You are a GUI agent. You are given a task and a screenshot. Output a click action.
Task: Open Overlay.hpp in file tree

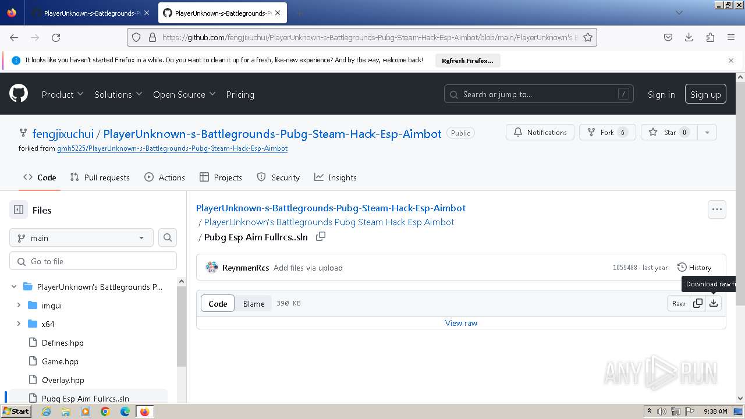pos(63,380)
